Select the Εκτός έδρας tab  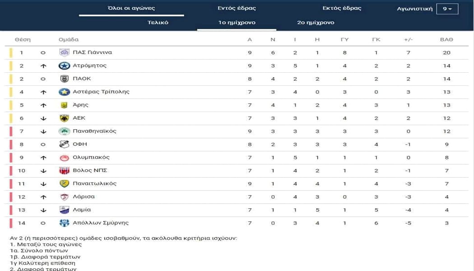coord(342,8)
